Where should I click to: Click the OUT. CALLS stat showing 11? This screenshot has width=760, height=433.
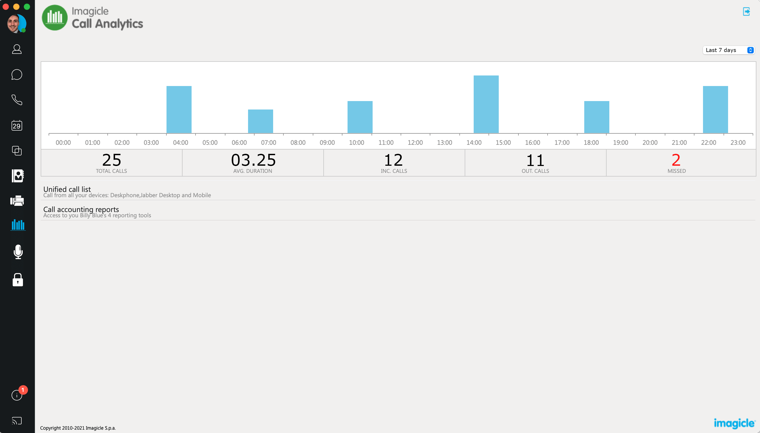(x=534, y=162)
